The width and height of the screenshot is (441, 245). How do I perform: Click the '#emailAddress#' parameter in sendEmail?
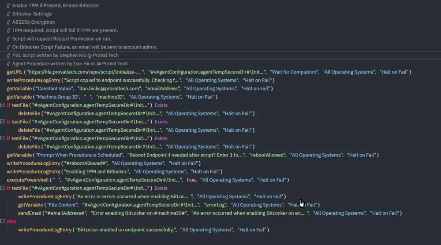(66, 213)
